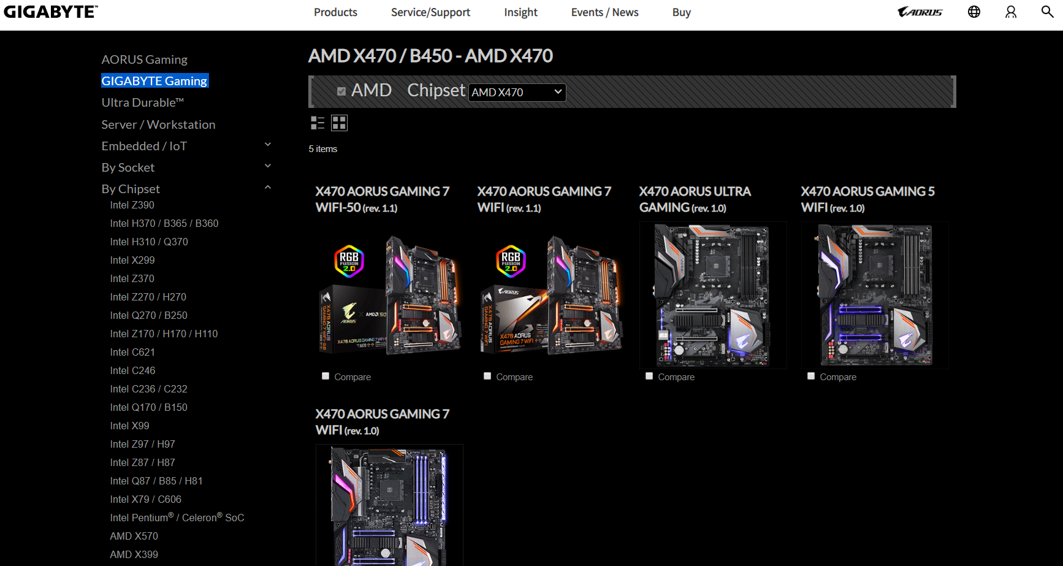Viewport: 1063px width, 566px height.
Task: Select AMD X570 chipset
Action: 134,536
